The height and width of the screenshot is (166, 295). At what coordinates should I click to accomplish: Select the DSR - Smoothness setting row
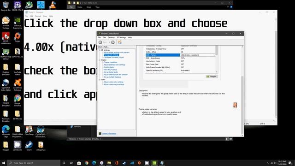(x=180, y=58)
